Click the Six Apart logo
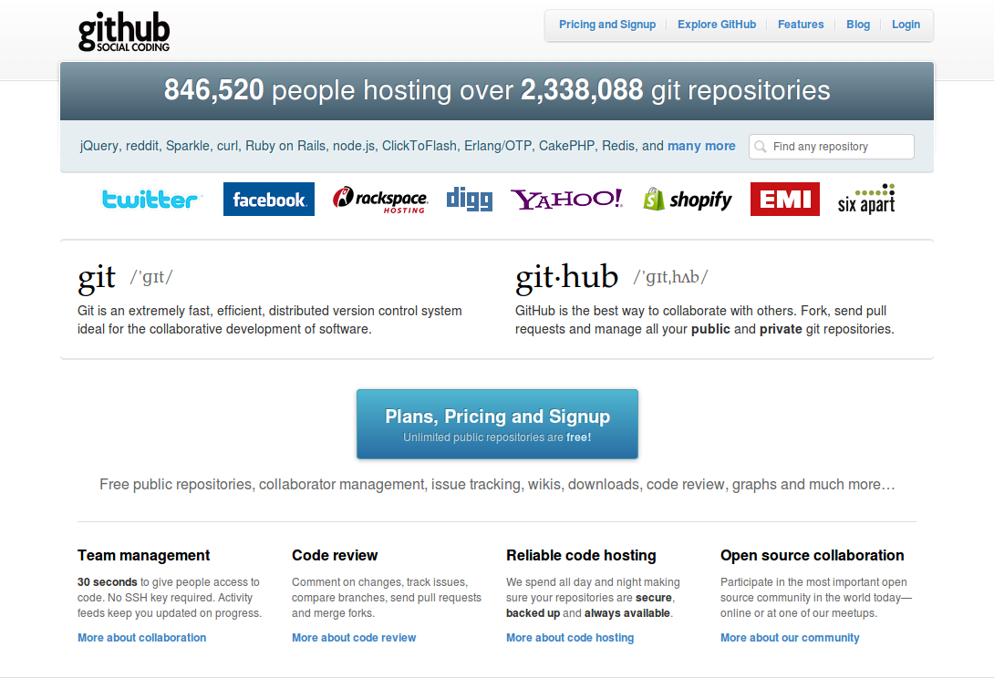 tap(866, 199)
